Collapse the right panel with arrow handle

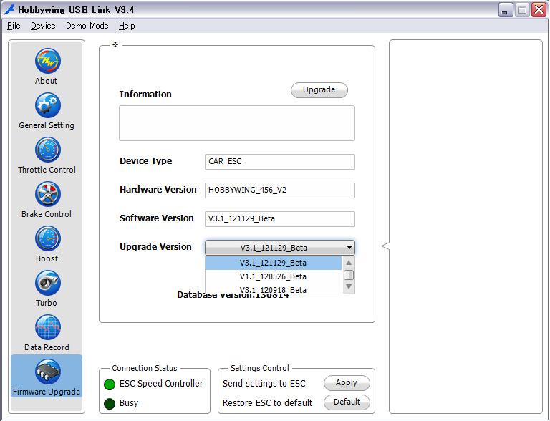(385, 246)
